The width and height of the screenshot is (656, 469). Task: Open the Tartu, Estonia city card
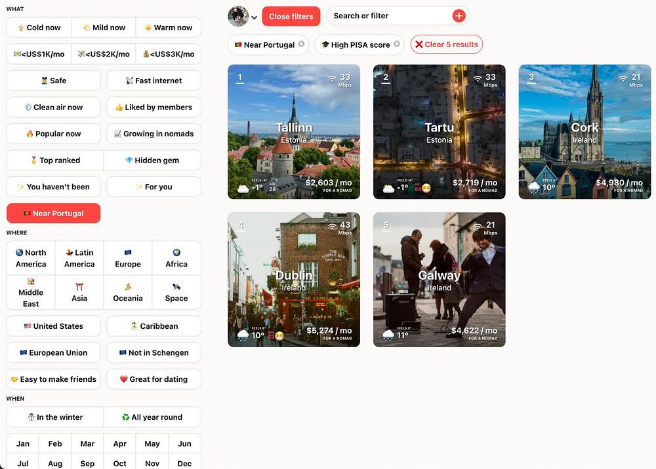tap(440, 132)
